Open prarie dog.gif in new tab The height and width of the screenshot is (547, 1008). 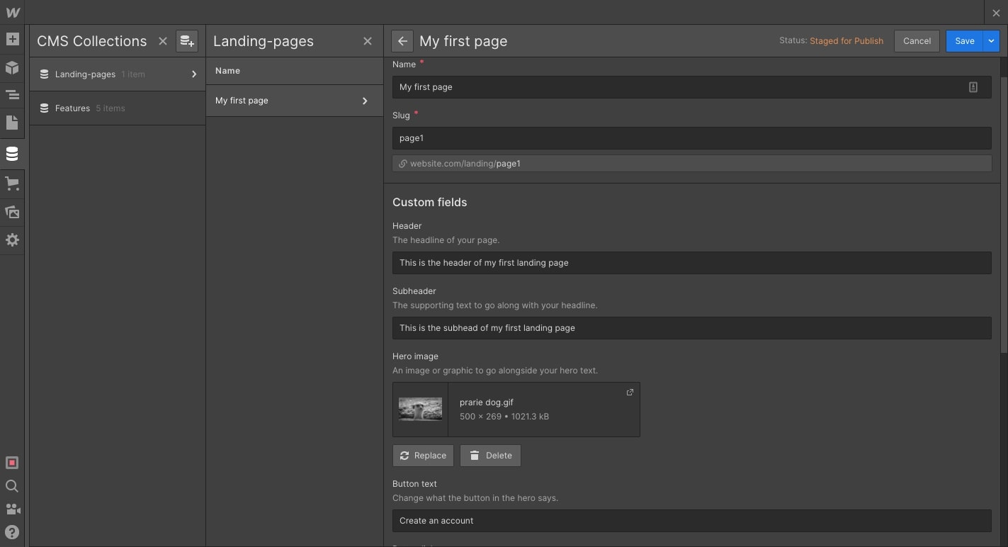(630, 392)
